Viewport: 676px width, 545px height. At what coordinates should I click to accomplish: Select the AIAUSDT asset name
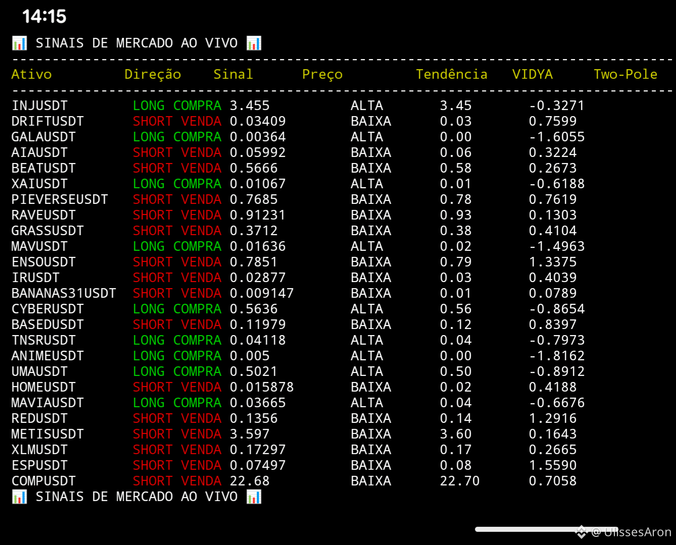39,152
